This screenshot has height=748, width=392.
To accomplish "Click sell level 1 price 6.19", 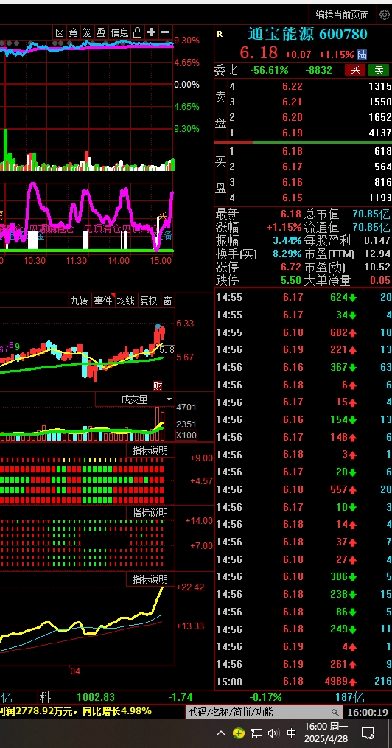I will coord(293,133).
